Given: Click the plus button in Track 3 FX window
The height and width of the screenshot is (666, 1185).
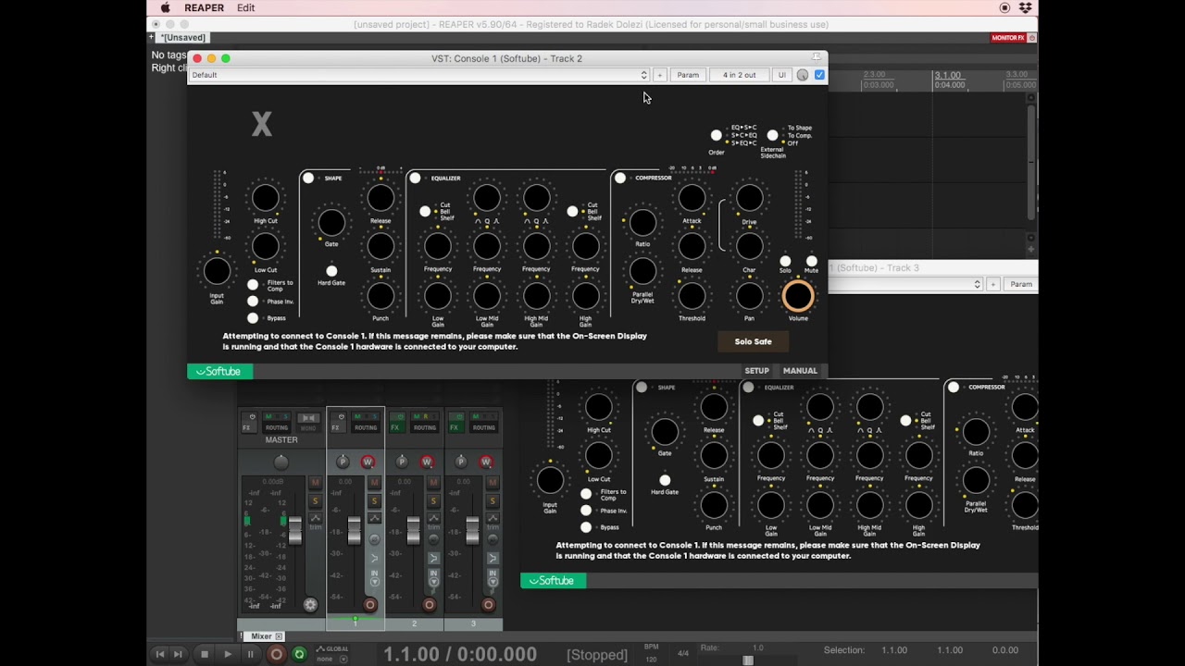Looking at the screenshot, I should (x=992, y=284).
